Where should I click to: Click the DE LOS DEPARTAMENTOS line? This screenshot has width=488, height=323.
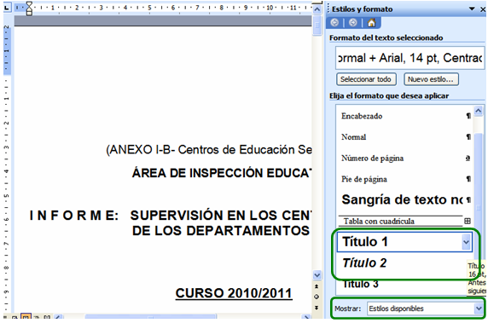[x=221, y=231]
